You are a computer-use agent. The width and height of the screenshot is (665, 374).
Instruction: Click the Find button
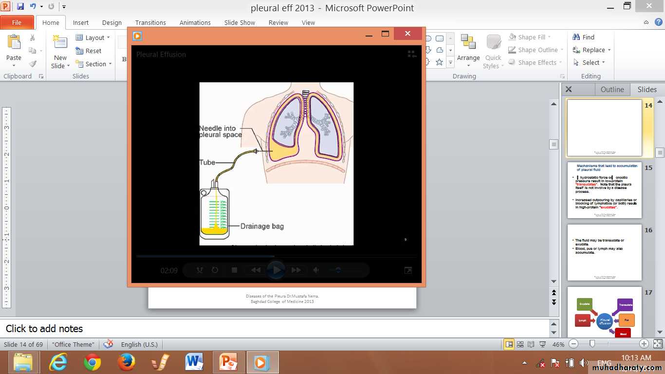[584, 37]
